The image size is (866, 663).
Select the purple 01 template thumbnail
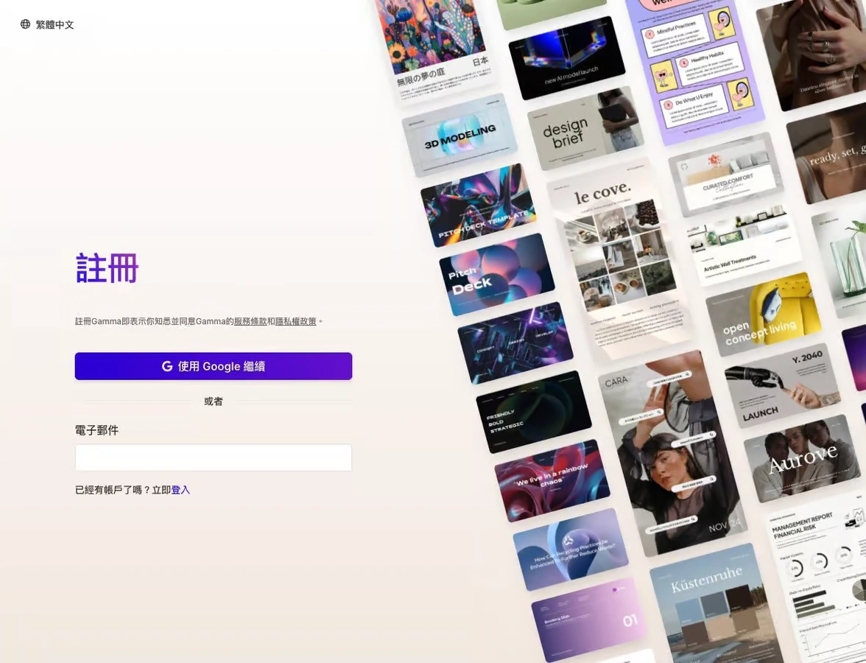tap(589, 619)
